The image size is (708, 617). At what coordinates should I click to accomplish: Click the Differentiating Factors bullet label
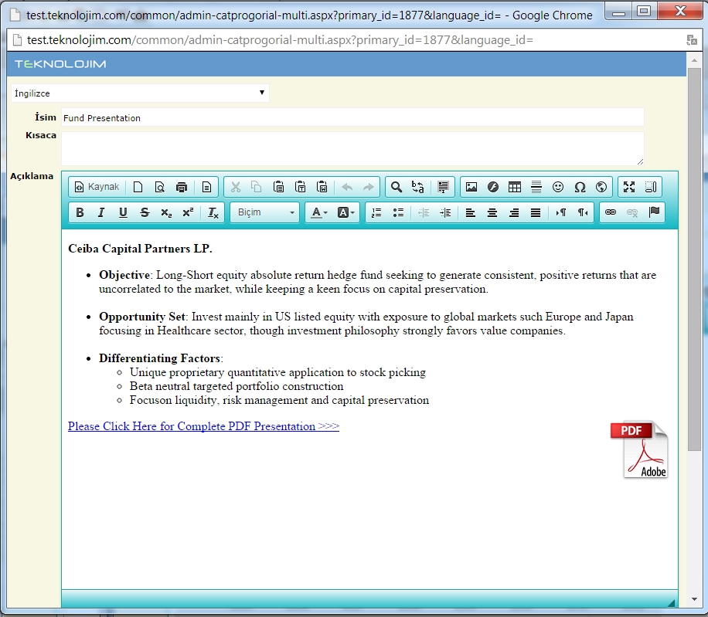[x=159, y=358]
